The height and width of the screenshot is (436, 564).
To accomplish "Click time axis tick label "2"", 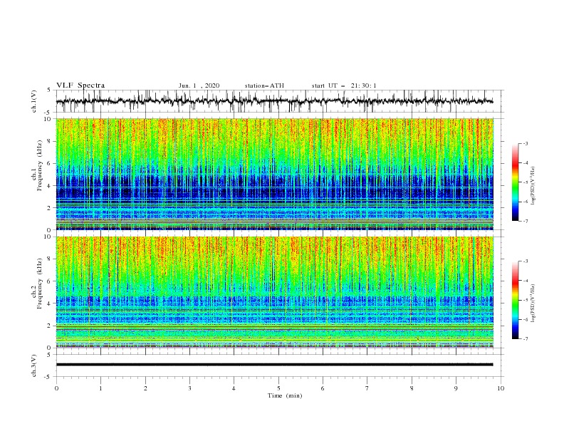I will click(145, 388).
